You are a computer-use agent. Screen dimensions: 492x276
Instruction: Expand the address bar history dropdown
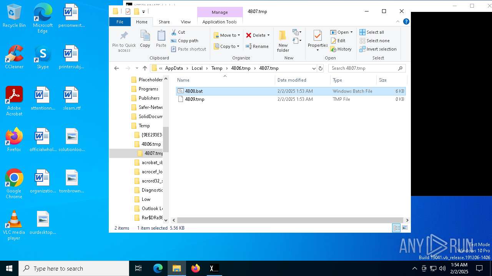[314, 68]
